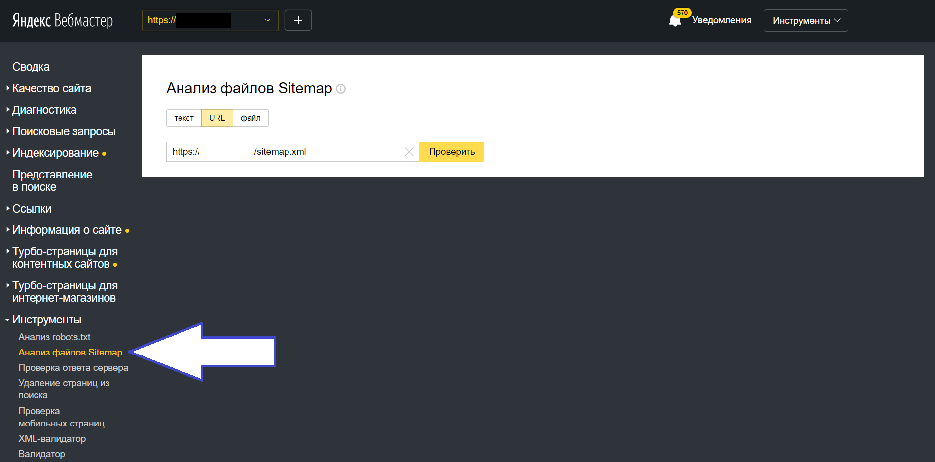Expand the Индексирование sidebar section
935x462 pixels.
pyautogui.click(x=55, y=153)
